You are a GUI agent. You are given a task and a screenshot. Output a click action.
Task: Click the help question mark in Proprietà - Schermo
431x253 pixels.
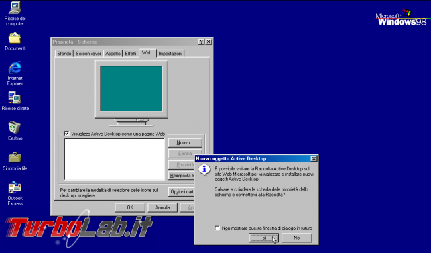point(201,42)
